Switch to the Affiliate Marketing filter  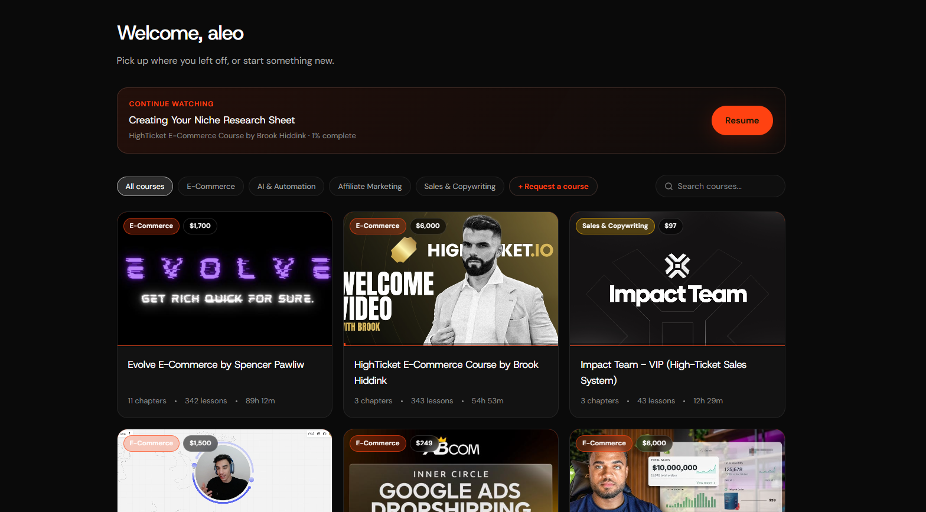click(x=370, y=187)
